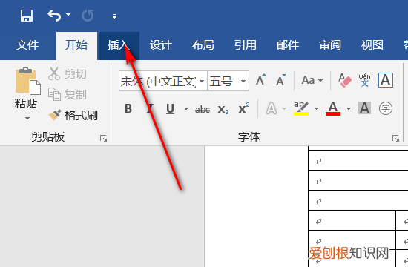Image resolution: width=408 pixels, height=267 pixels.
Task: Toggle Bold formatting
Action: 128,108
